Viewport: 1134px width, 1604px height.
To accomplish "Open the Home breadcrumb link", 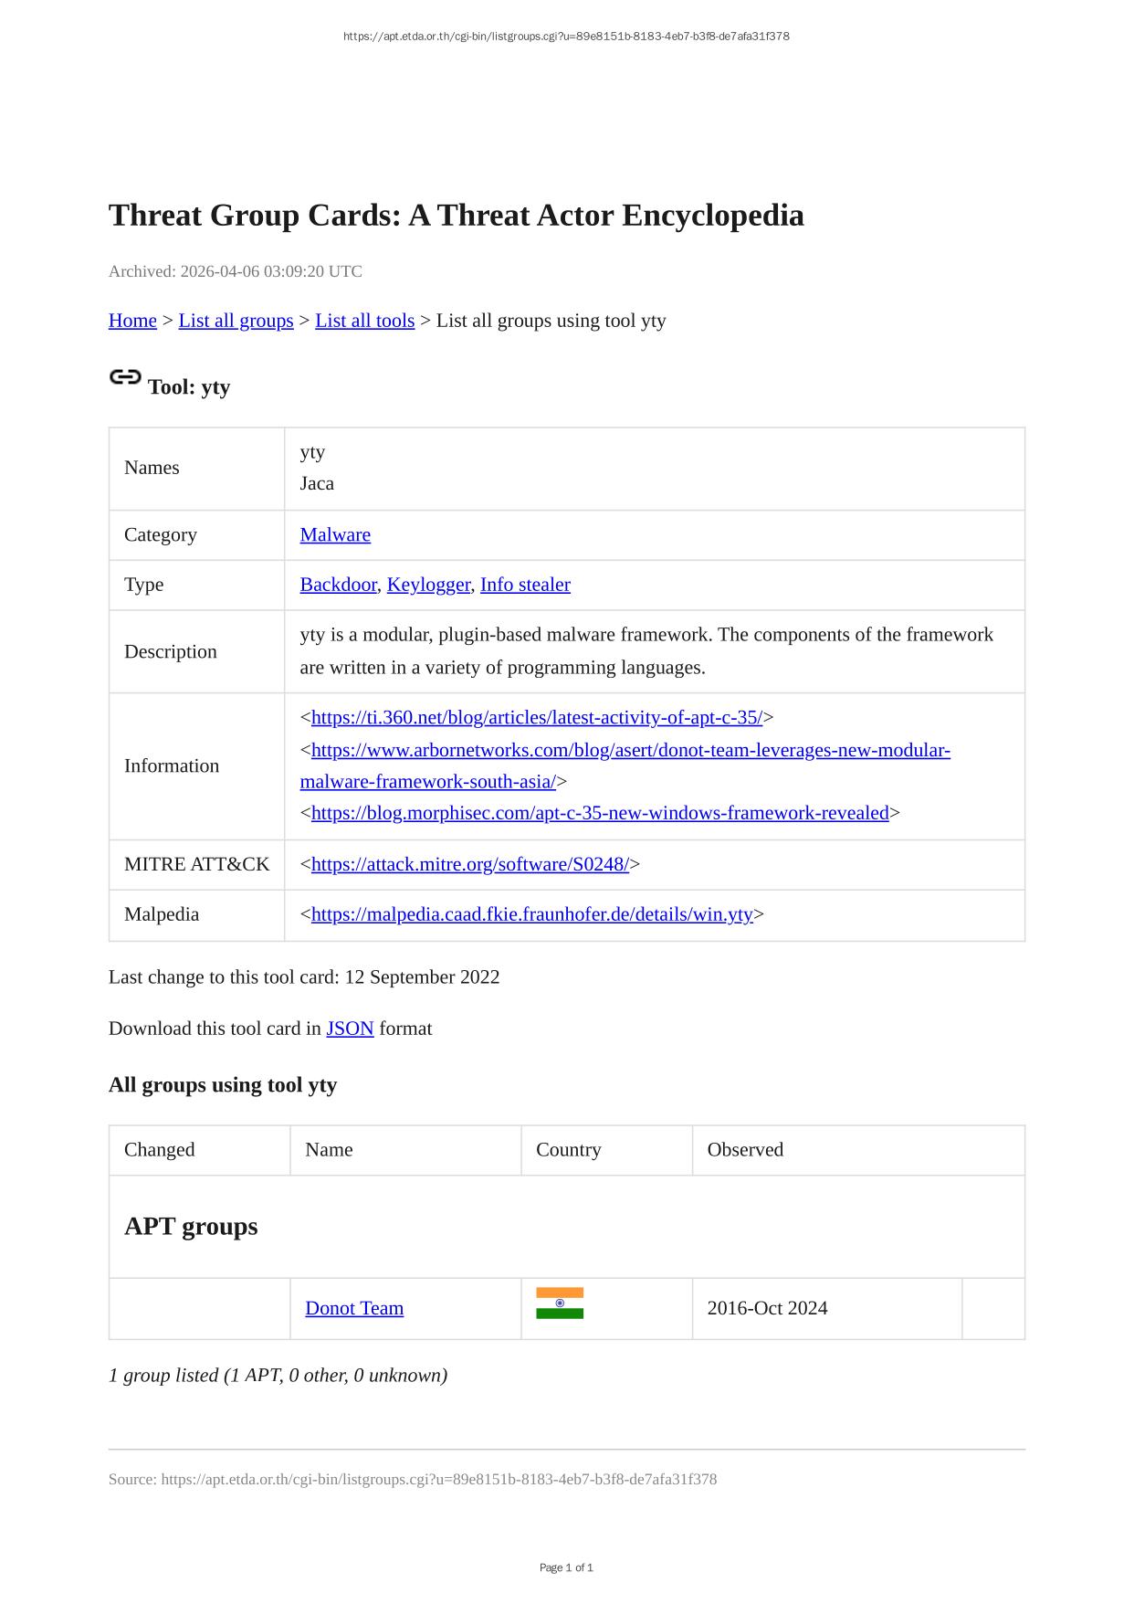I will (x=132, y=321).
